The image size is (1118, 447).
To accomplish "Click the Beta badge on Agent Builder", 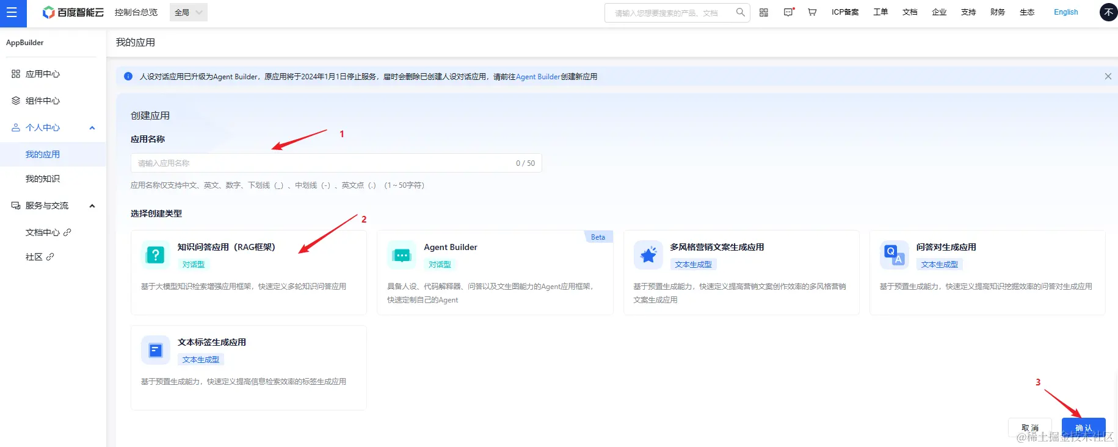I will coord(598,237).
